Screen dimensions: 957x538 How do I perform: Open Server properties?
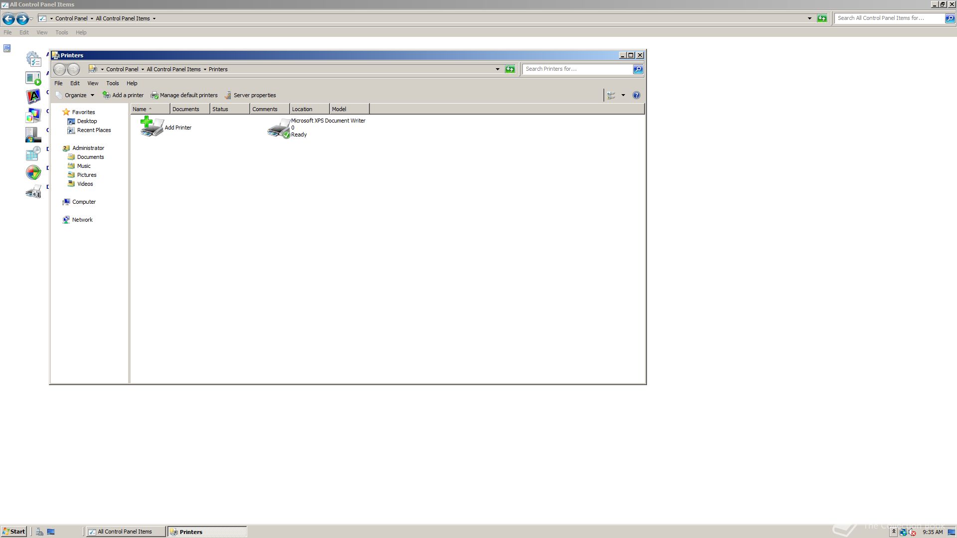(250, 95)
